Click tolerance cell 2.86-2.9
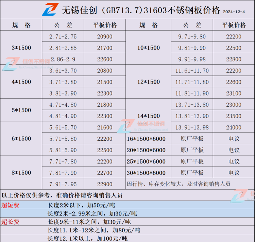 [63, 59]
